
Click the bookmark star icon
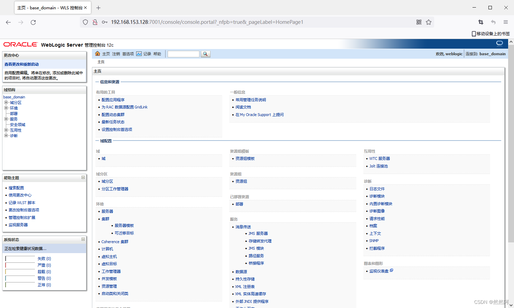(x=429, y=22)
